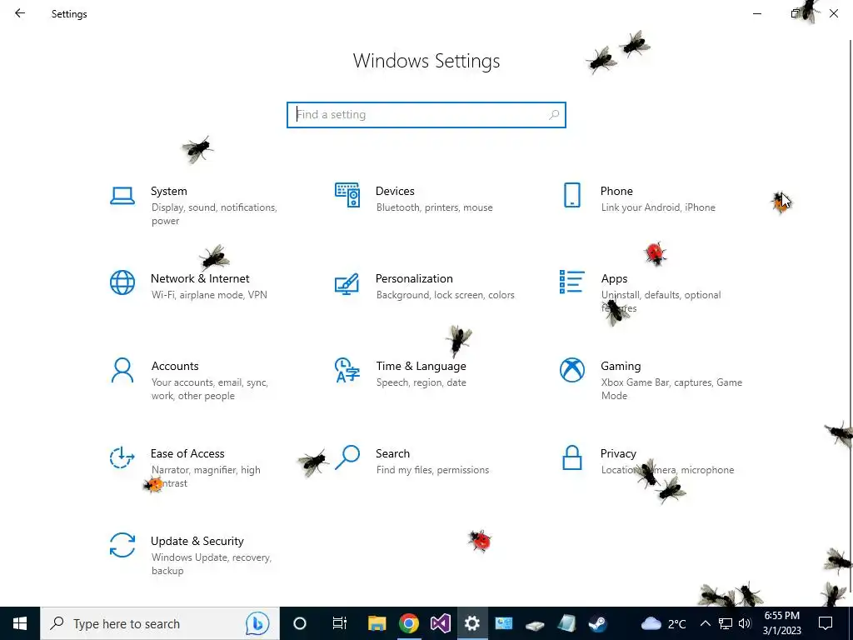
Task: Open the Personalization paintbrush icon
Action: [347, 283]
